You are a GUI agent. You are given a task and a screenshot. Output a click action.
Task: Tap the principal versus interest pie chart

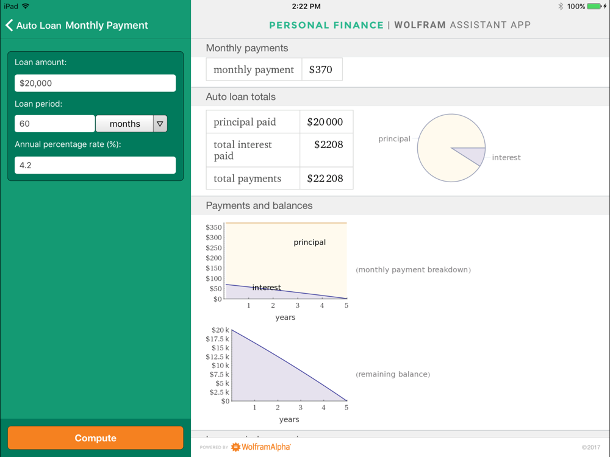[451, 147]
